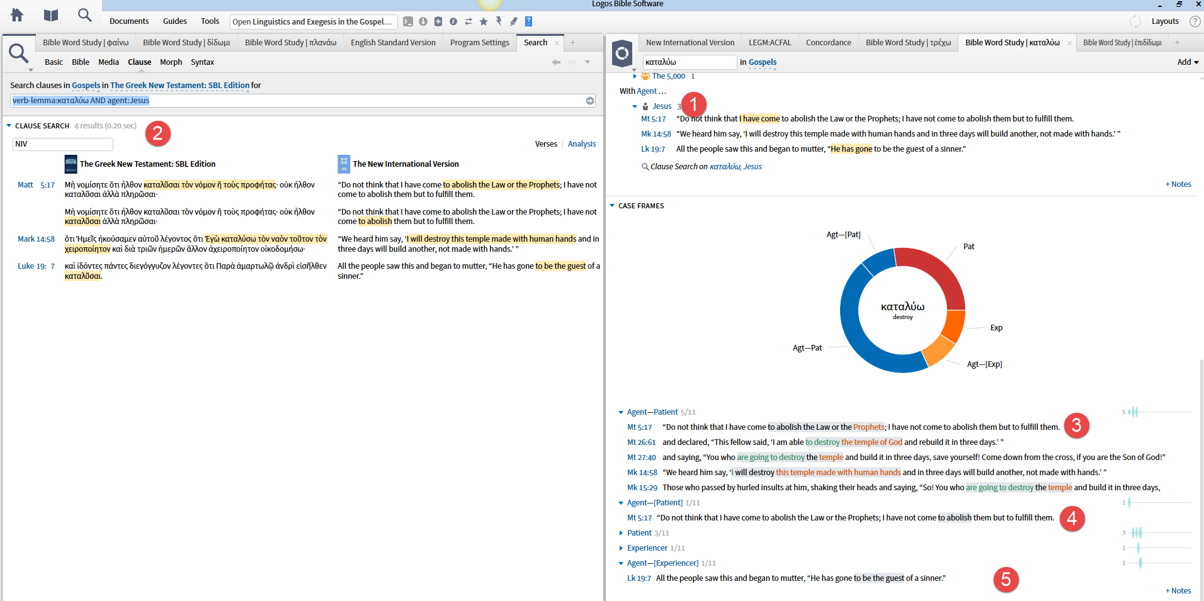Click the plus-box icon in the top toolbar
This screenshot has height=601, width=1204.
click(x=438, y=21)
